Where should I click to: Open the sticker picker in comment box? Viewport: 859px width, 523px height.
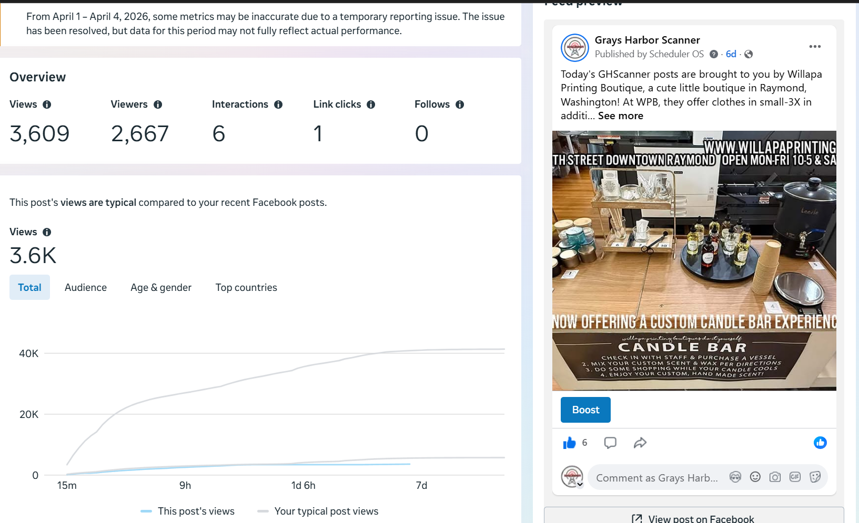pos(815,477)
